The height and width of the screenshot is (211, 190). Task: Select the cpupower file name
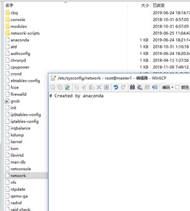coord(20,67)
